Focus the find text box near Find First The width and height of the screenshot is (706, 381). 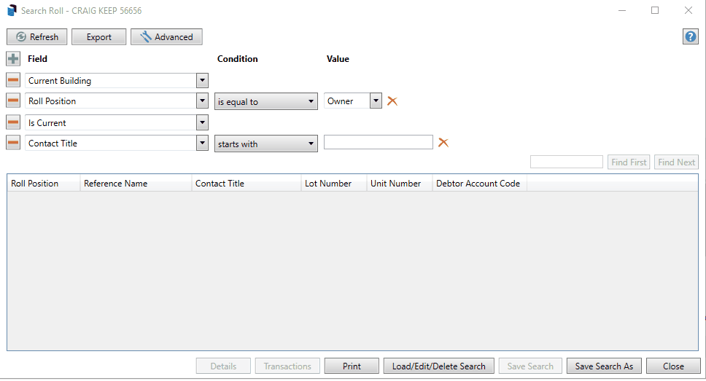tap(567, 162)
